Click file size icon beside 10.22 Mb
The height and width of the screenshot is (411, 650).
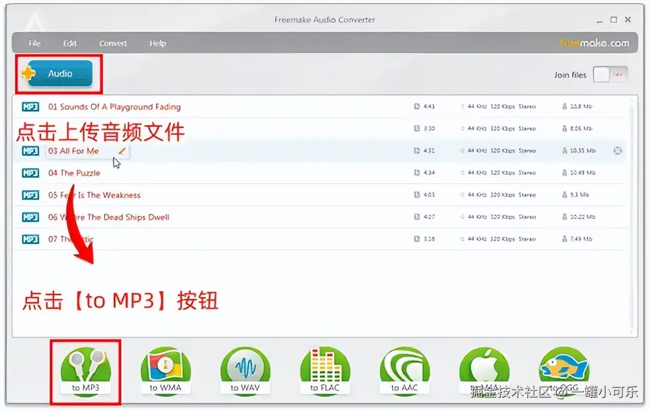565,217
